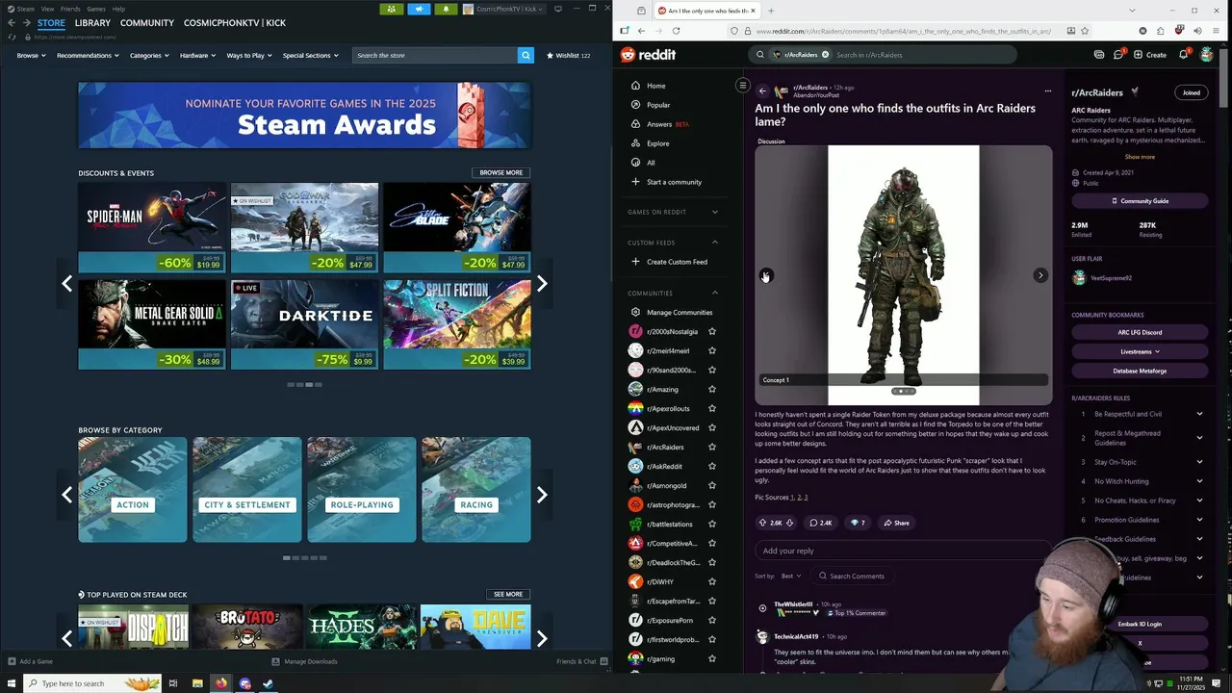
Task: Open the Steam Friends menu
Action: [x=70, y=9]
